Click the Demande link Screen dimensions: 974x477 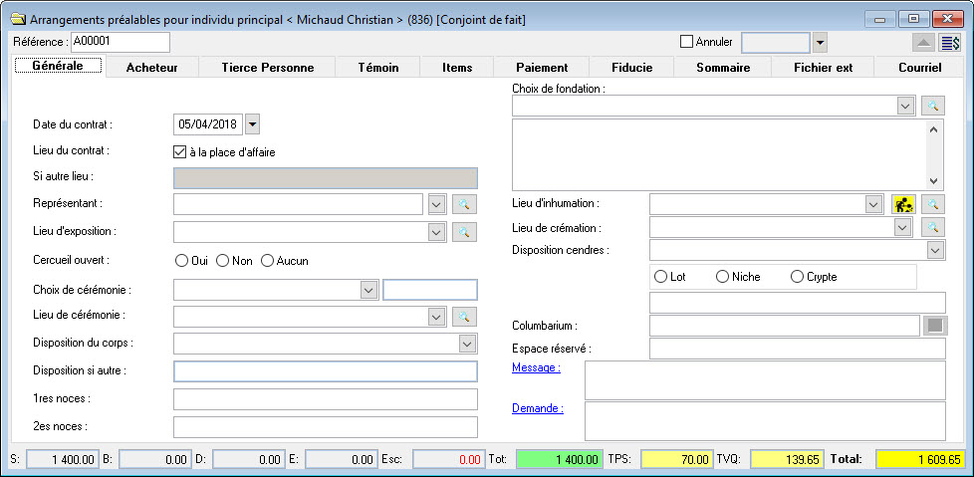tap(538, 408)
